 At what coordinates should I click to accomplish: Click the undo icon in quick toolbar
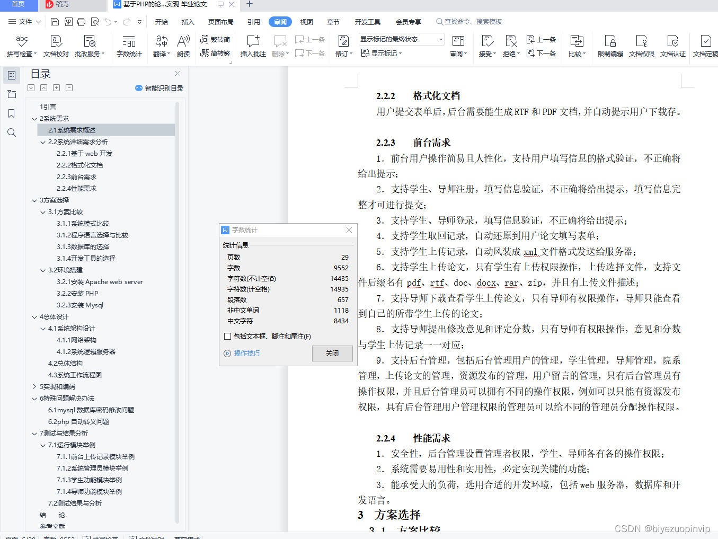pyautogui.click(x=108, y=22)
